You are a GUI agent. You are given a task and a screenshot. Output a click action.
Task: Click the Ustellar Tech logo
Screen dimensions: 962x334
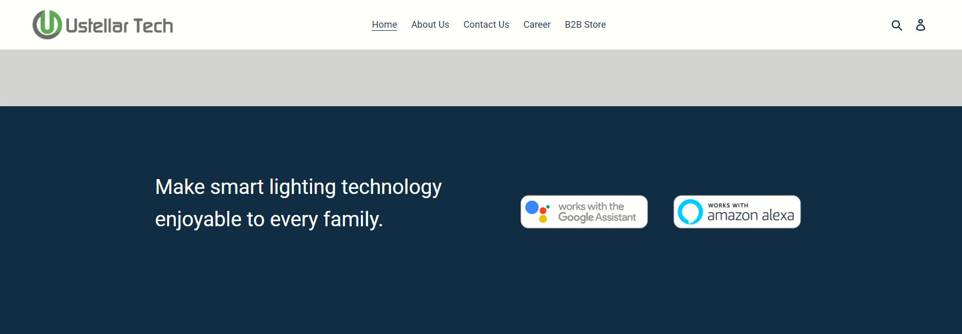(103, 25)
